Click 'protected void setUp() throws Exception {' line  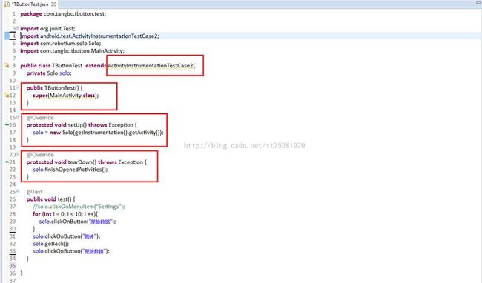click(82, 125)
